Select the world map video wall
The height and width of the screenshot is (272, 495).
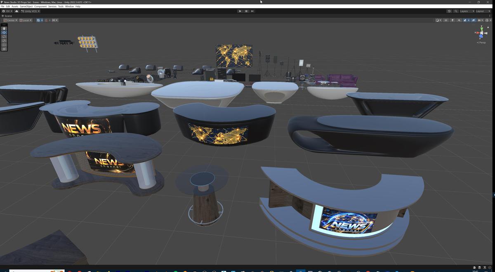[x=234, y=56]
